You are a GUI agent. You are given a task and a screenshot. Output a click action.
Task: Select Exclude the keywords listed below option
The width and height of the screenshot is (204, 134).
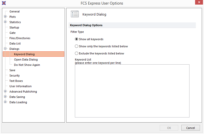pyautogui.click(x=77, y=53)
